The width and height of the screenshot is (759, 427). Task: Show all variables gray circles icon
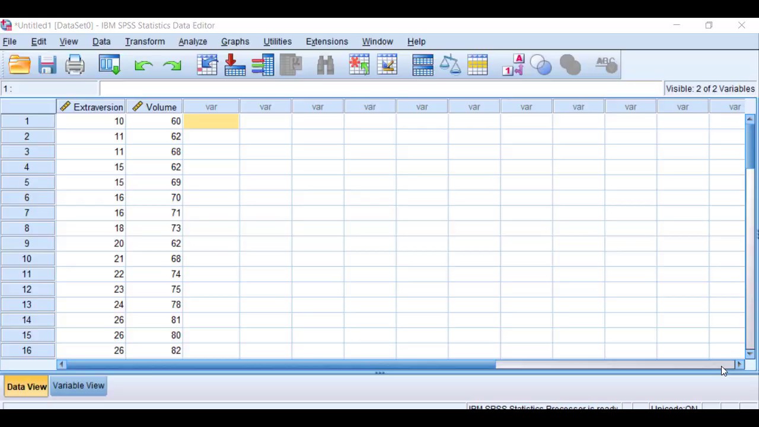click(570, 65)
